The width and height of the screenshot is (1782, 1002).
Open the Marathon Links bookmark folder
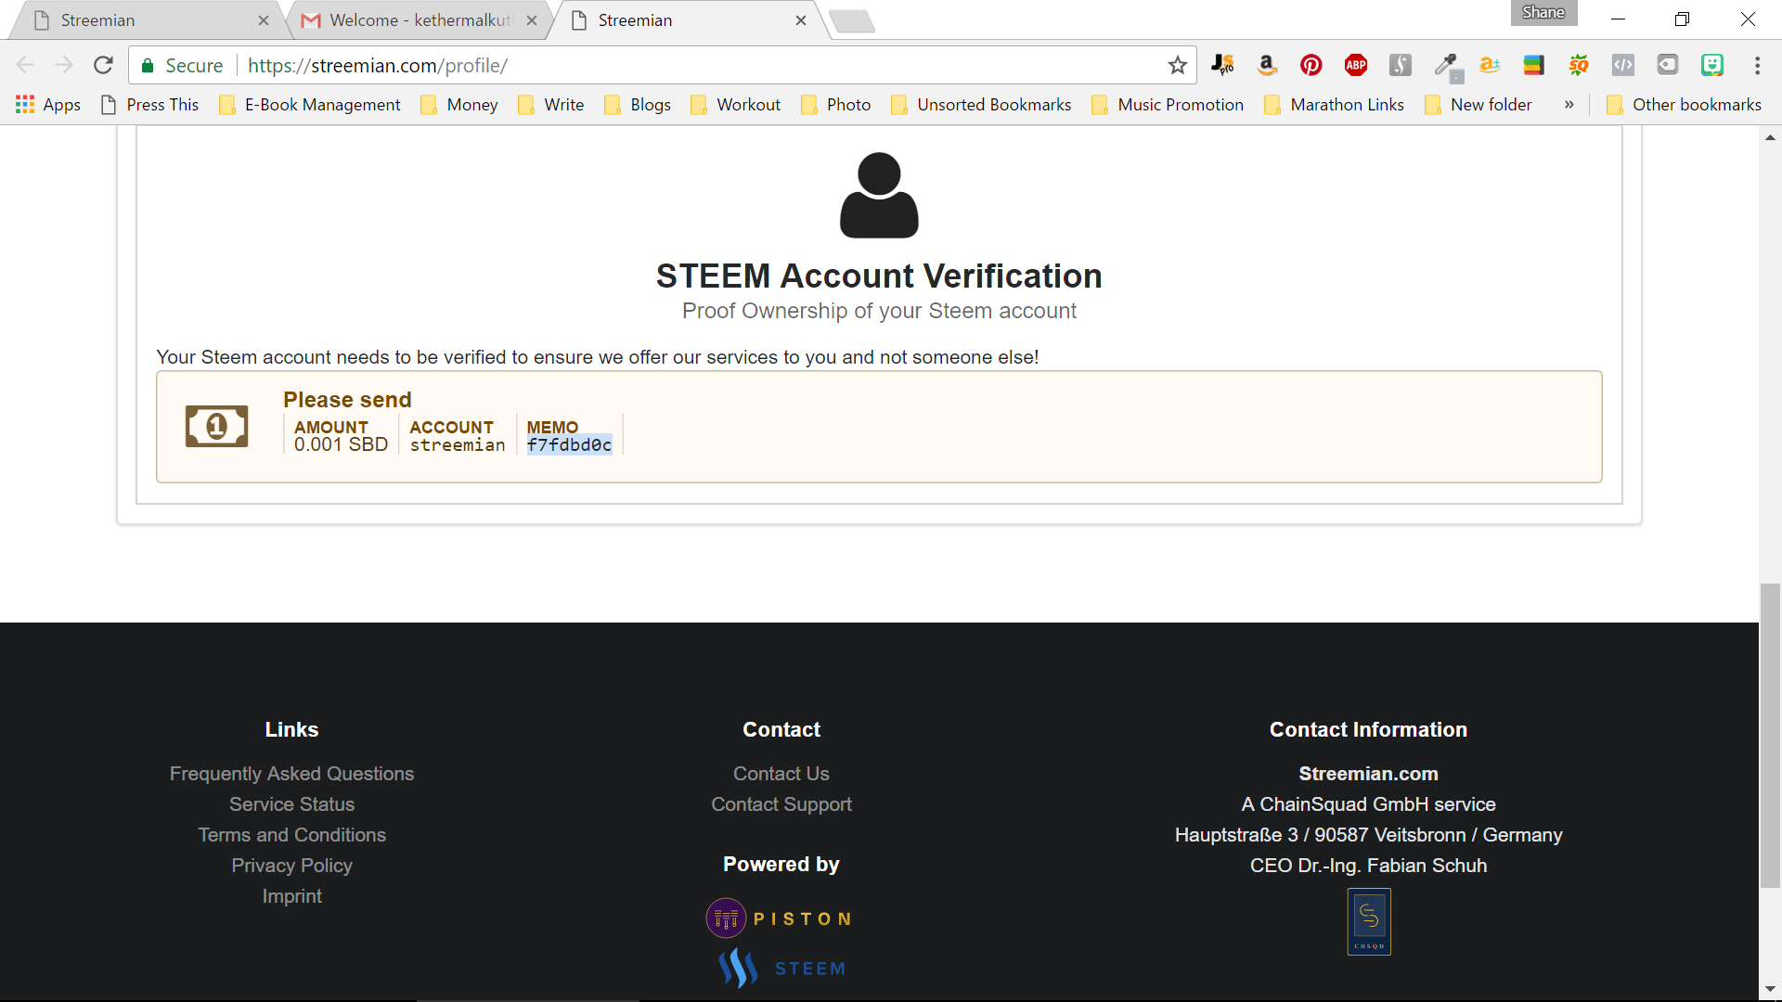[1334, 105]
